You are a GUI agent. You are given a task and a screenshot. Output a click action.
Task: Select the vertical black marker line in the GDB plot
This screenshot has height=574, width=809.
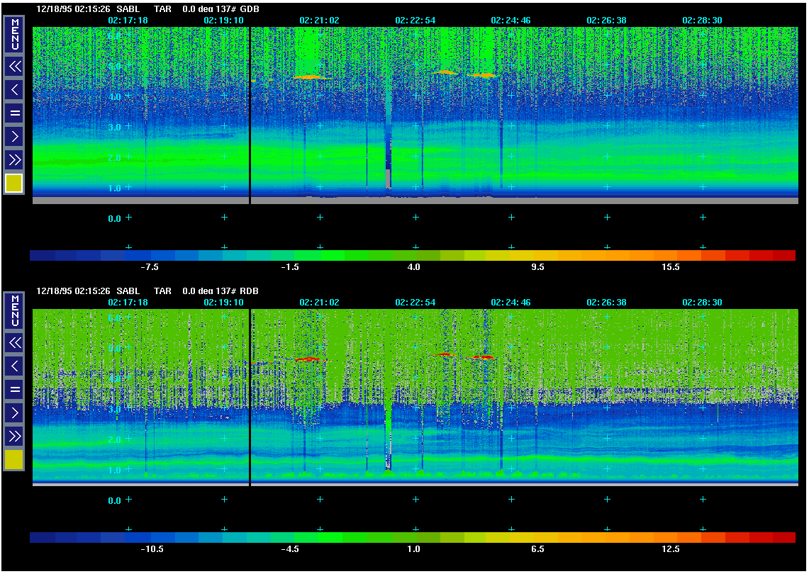click(250, 113)
